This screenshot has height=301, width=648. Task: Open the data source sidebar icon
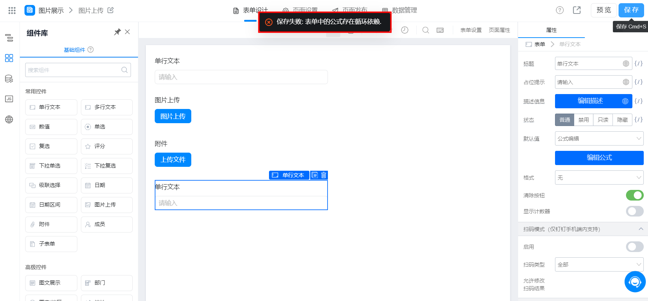click(9, 79)
